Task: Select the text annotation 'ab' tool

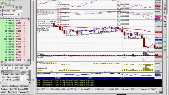Action: point(165,21)
